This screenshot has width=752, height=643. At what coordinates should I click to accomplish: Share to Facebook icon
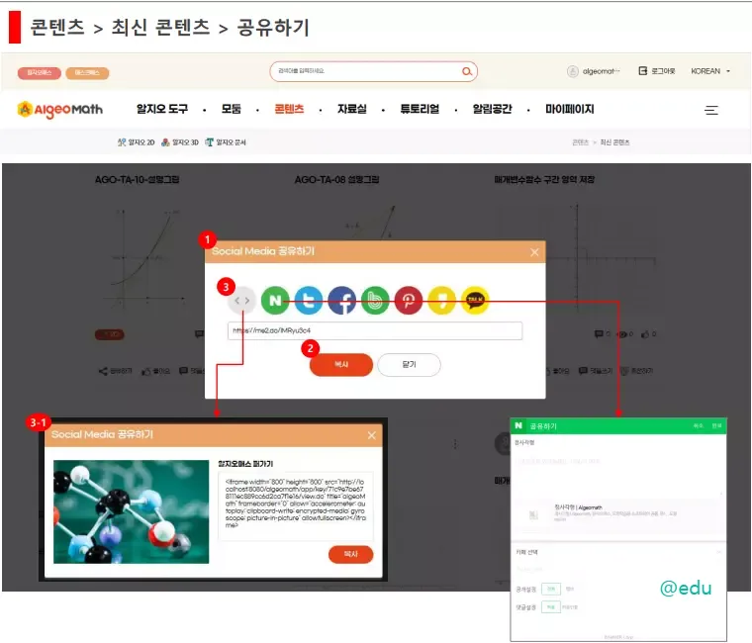tap(342, 301)
